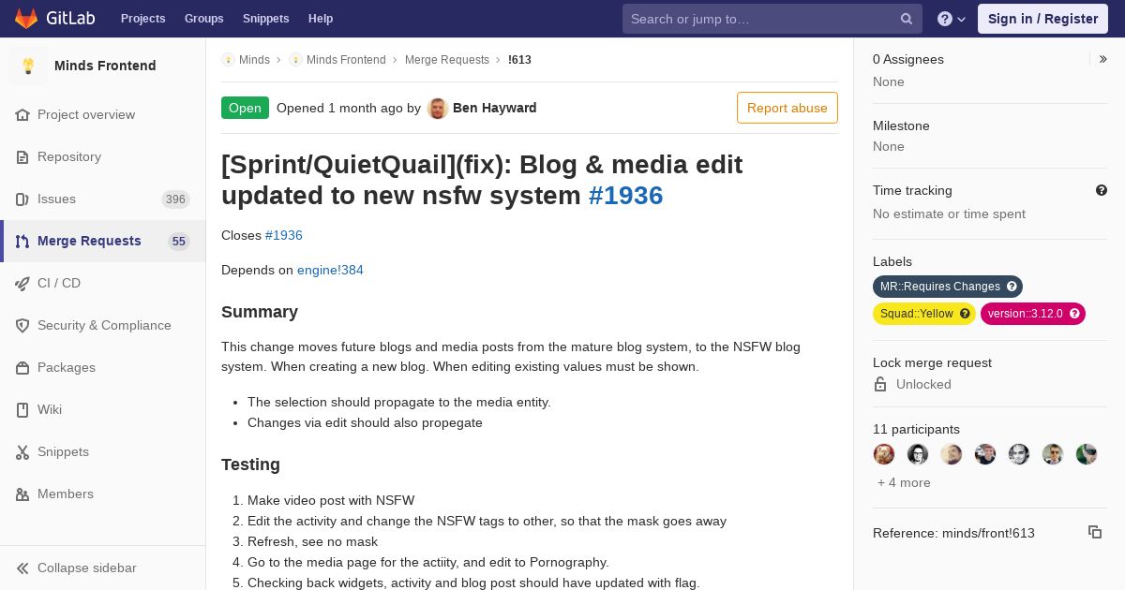
Task: Click the 55 merge requests badge
Action: (x=179, y=241)
